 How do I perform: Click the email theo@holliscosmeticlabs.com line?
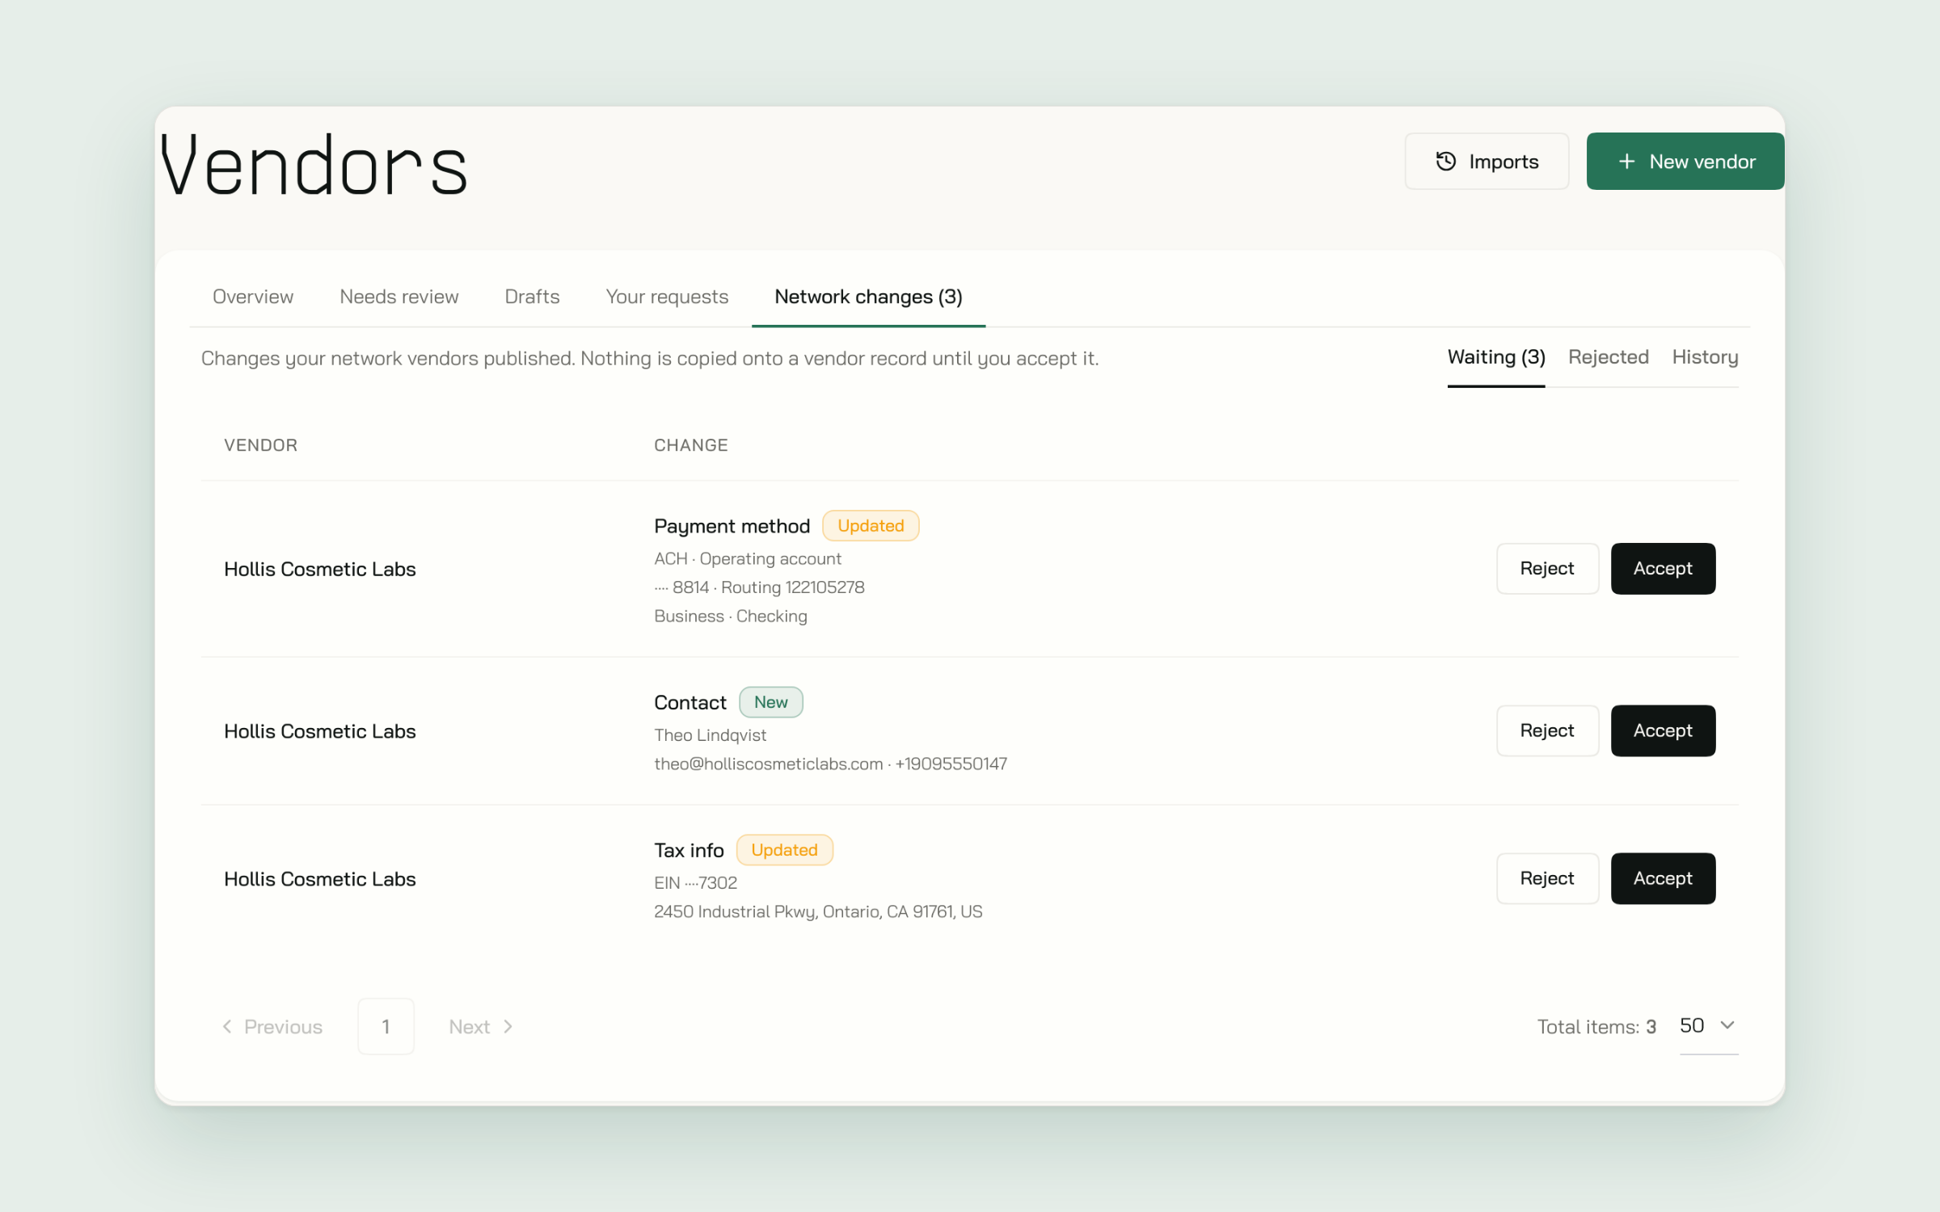(x=830, y=764)
